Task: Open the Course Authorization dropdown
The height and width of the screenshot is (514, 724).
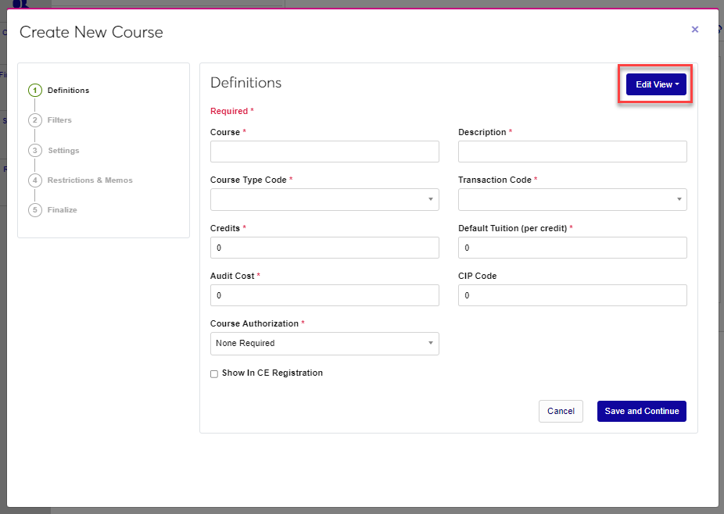Action: [324, 344]
